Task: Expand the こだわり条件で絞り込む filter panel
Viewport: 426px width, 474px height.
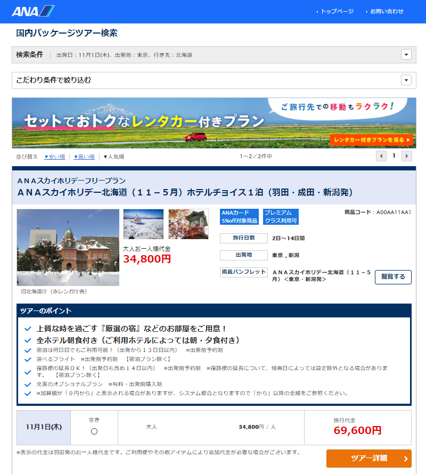Action: (406, 80)
